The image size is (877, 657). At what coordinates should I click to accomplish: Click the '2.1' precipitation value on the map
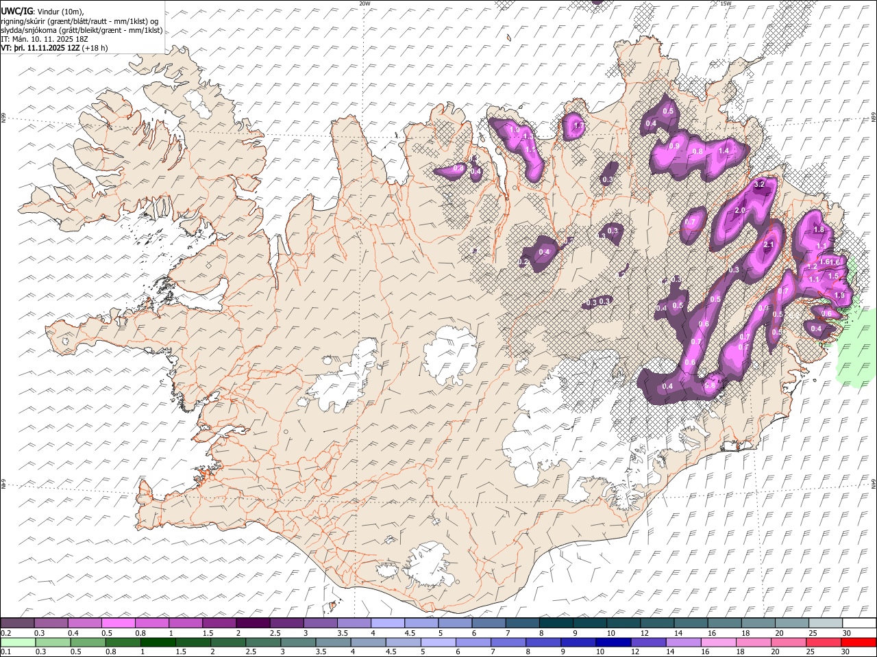point(768,244)
